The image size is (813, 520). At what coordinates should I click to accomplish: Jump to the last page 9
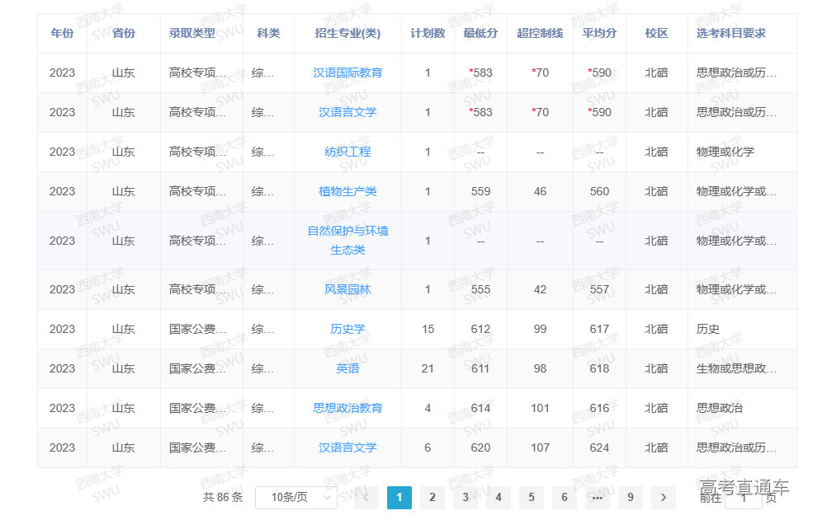point(630,498)
